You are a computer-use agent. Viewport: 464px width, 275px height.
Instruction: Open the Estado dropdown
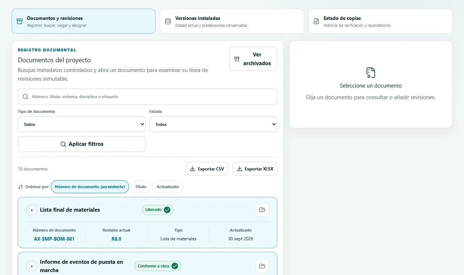click(x=213, y=124)
